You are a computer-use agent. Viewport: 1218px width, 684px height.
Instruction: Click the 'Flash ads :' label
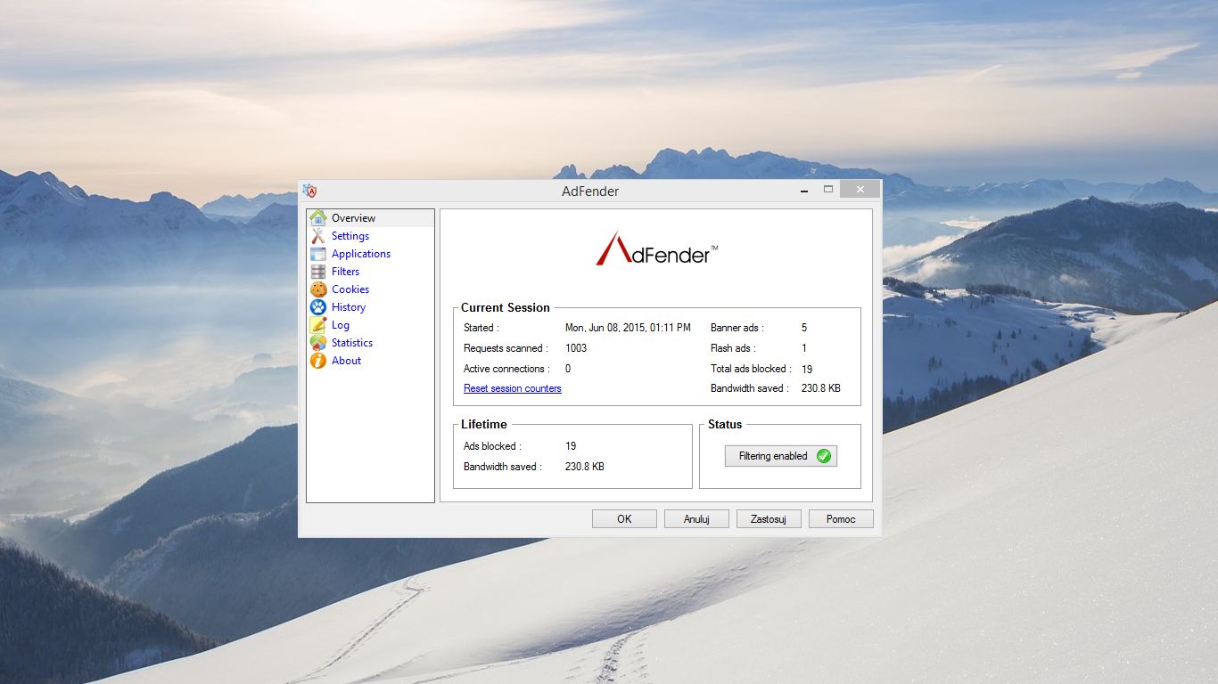(733, 348)
